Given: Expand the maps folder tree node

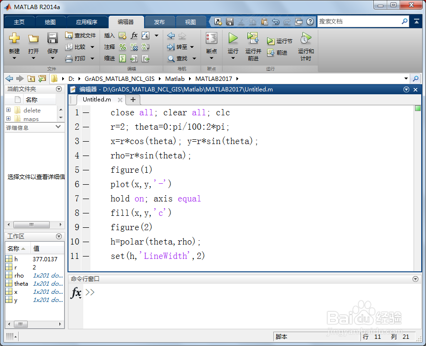Looking at the screenshot, I should [9, 118].
